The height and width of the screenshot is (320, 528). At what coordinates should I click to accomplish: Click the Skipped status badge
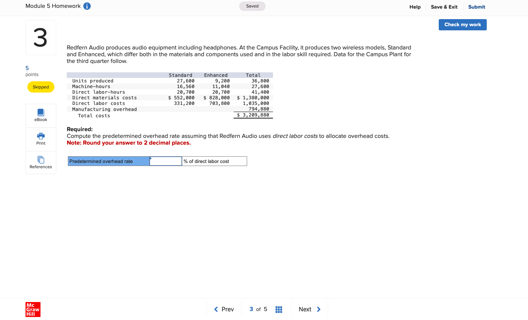click(40, 87)
